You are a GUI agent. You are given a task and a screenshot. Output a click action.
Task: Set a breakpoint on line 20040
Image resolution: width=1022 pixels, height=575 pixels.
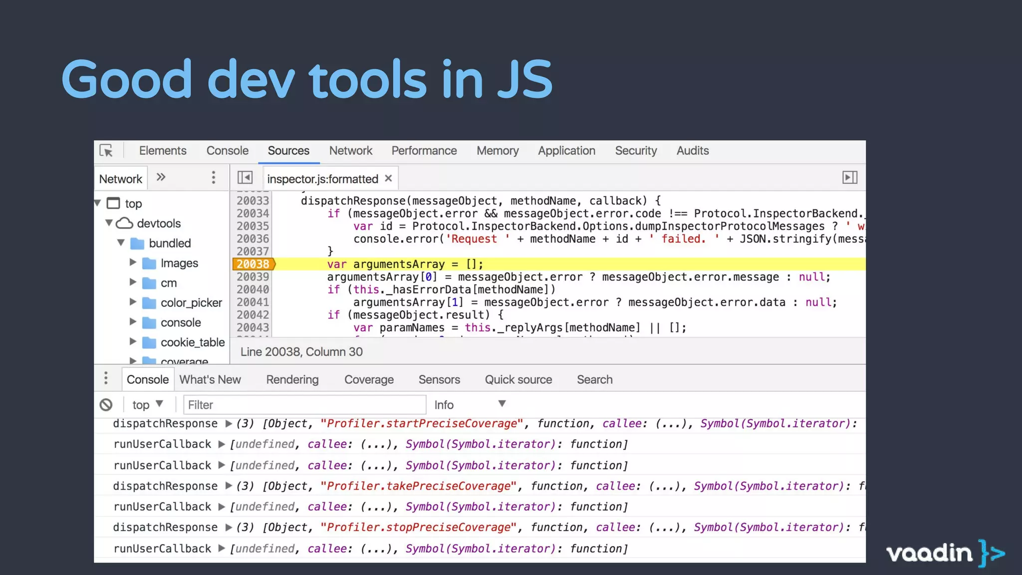click(x=253, y=289)
